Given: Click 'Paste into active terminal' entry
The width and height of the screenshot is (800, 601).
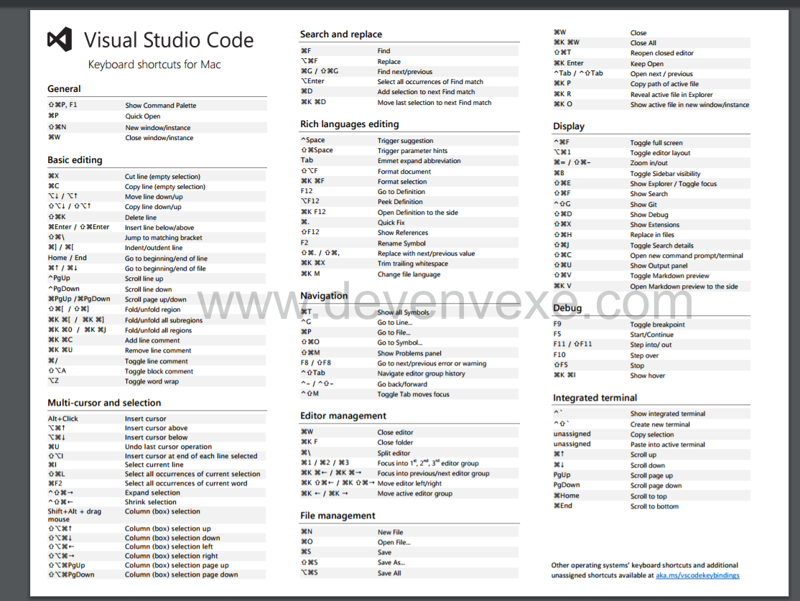Looking at the screenshot, I should pyautogui.click(x=667, y=445).
